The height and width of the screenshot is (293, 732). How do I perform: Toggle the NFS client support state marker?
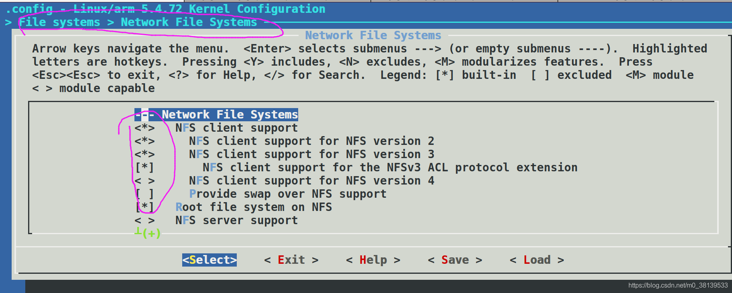click(x=144, y=128)
